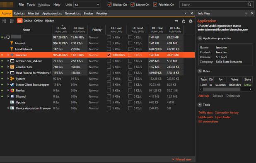This screenshot has height=163, width=256.
Task: Enable DL Limit checkbox for Firefox
Action: coord(109,90)
